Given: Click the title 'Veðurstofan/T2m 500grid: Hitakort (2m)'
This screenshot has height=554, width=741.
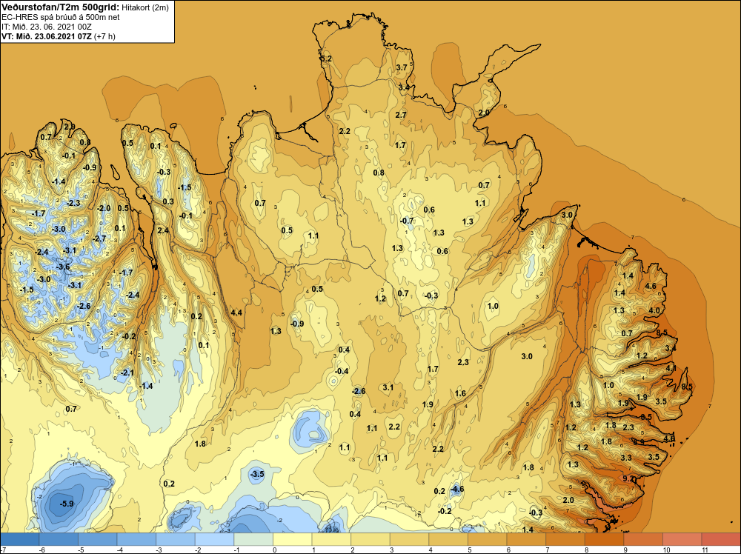Looking at the screenshot, I should pyautogui.click(x=84, y=7).
